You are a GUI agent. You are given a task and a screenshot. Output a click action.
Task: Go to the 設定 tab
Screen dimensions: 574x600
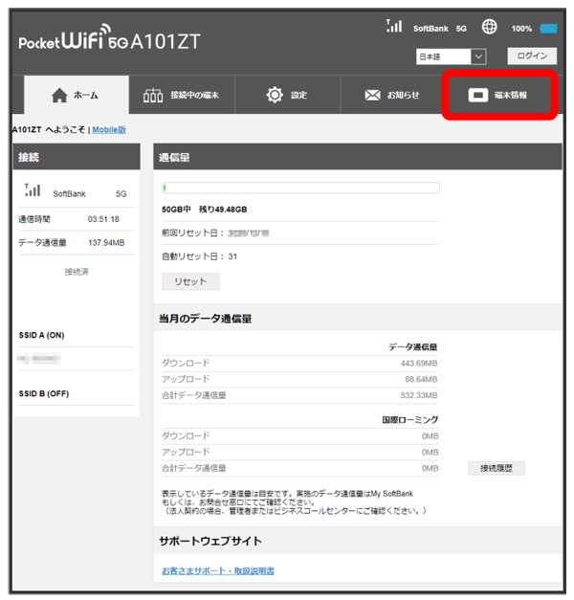point(287,96)
